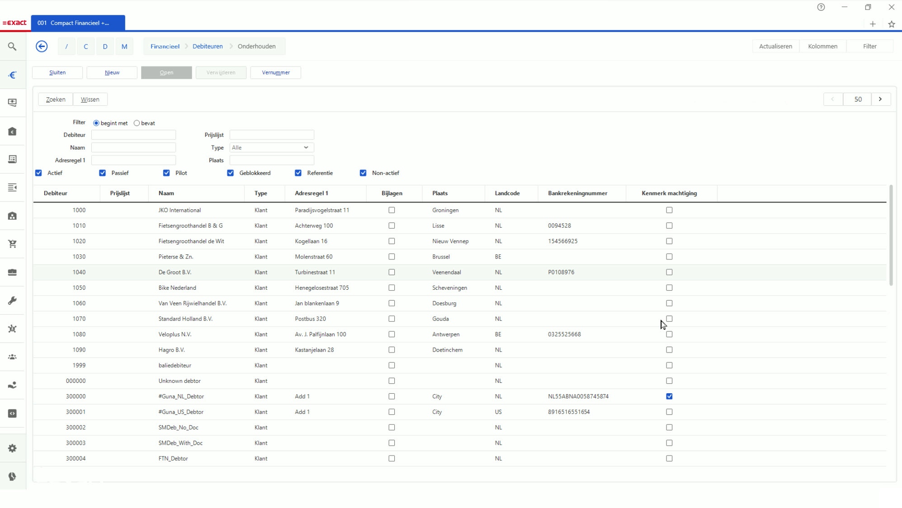902x508 pixels.
Task: Click the Open button
Action: [x=166, y=72]
